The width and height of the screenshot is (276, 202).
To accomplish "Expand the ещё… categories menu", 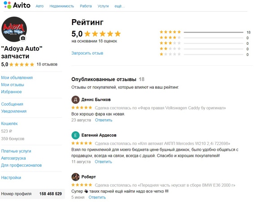I will tap(120, 6).
